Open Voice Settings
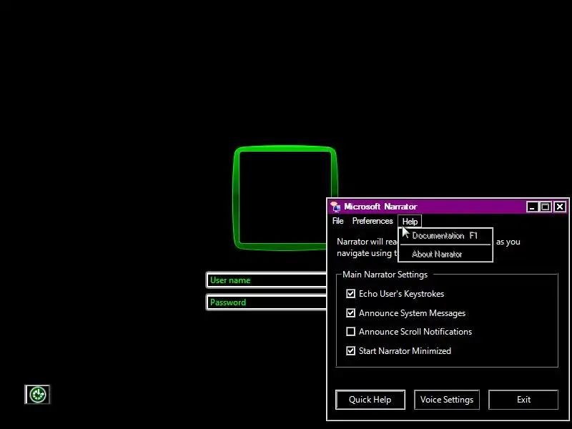This screenshot has width=572, height=429. tap(447, 400)
